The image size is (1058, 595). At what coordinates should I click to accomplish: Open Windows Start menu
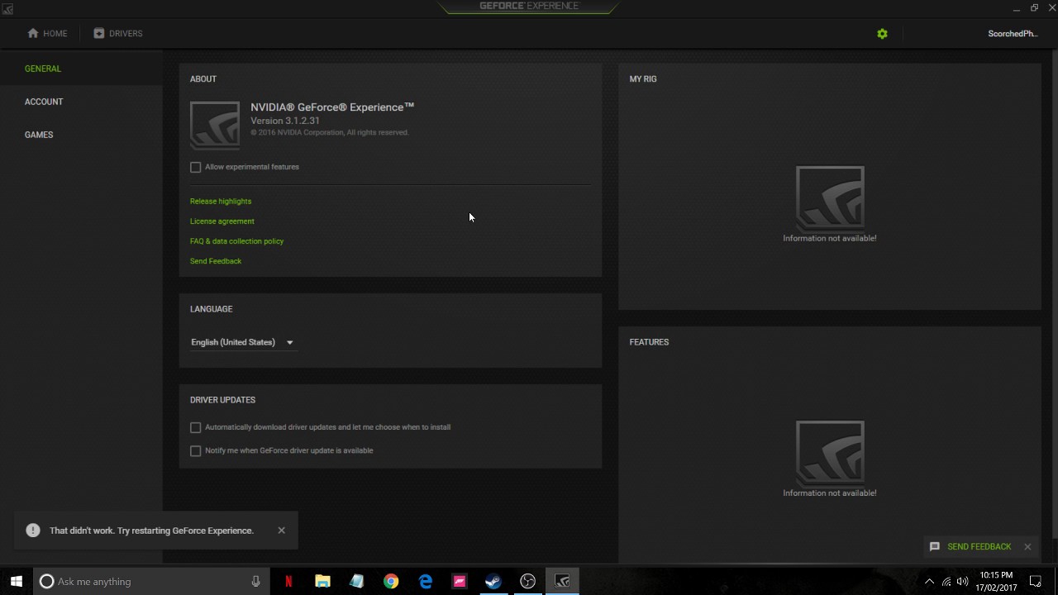[x=17, y=581]
